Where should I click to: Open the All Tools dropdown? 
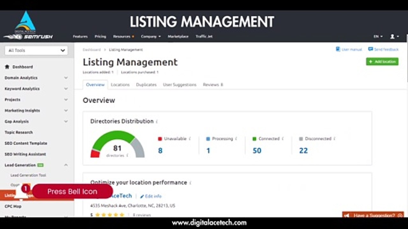[x=36, y=50]
